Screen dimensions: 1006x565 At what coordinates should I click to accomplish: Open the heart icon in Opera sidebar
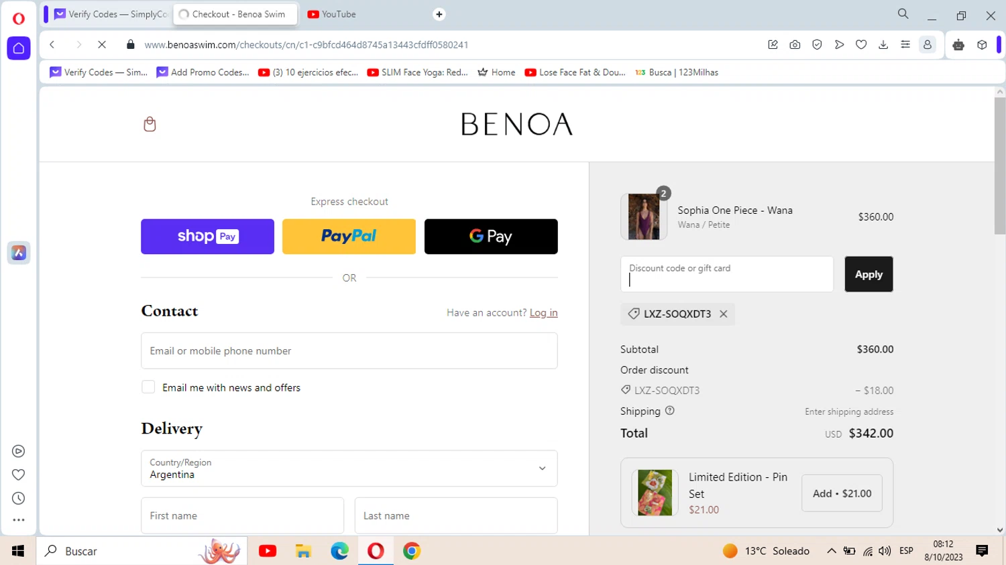tap(19, 475)
